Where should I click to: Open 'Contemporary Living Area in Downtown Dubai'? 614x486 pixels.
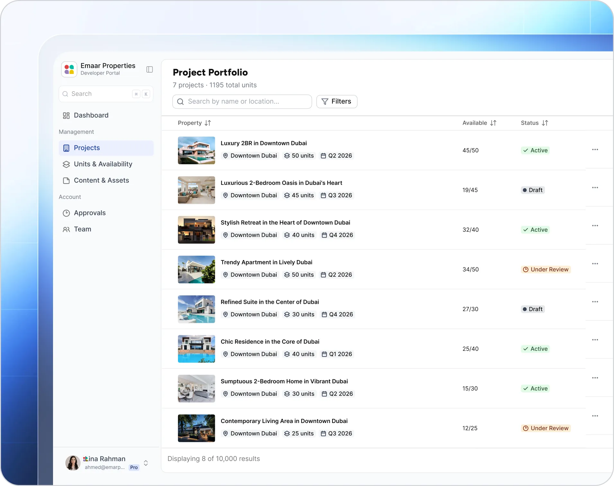[x=284, y=421]
